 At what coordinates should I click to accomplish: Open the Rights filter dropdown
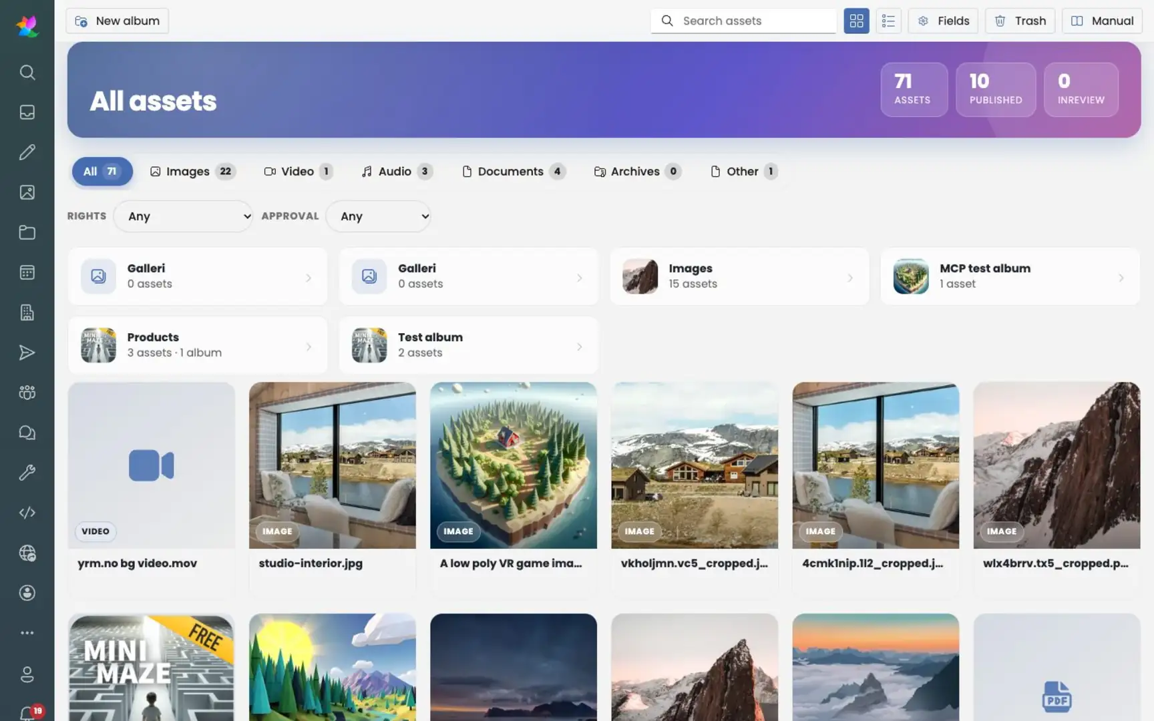(x=183, y=216)
